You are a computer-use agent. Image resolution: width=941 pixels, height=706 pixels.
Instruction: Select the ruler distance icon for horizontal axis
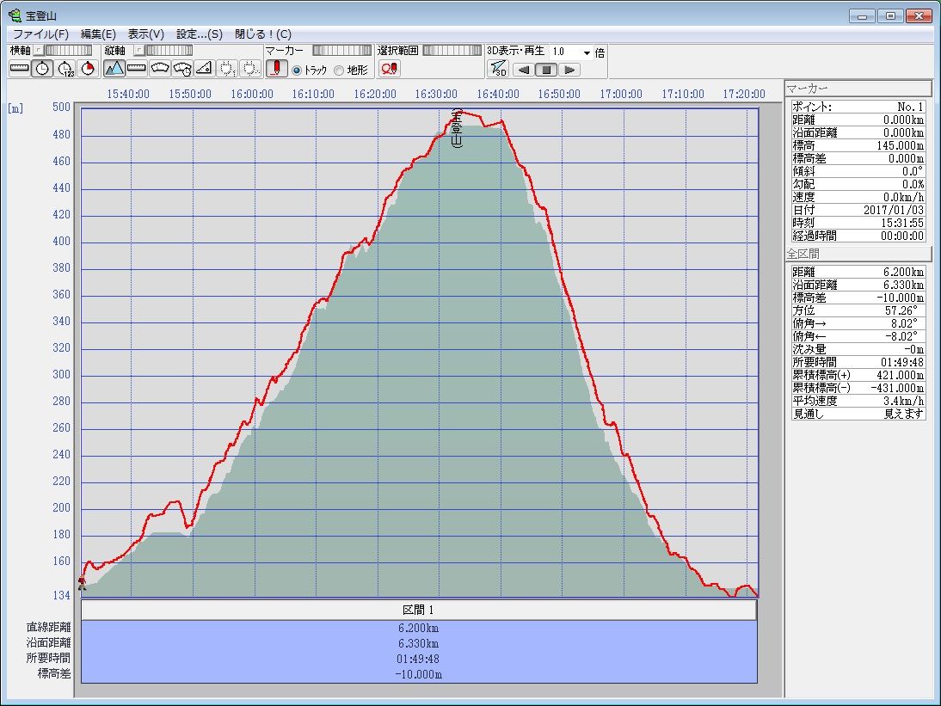[20, 69]
